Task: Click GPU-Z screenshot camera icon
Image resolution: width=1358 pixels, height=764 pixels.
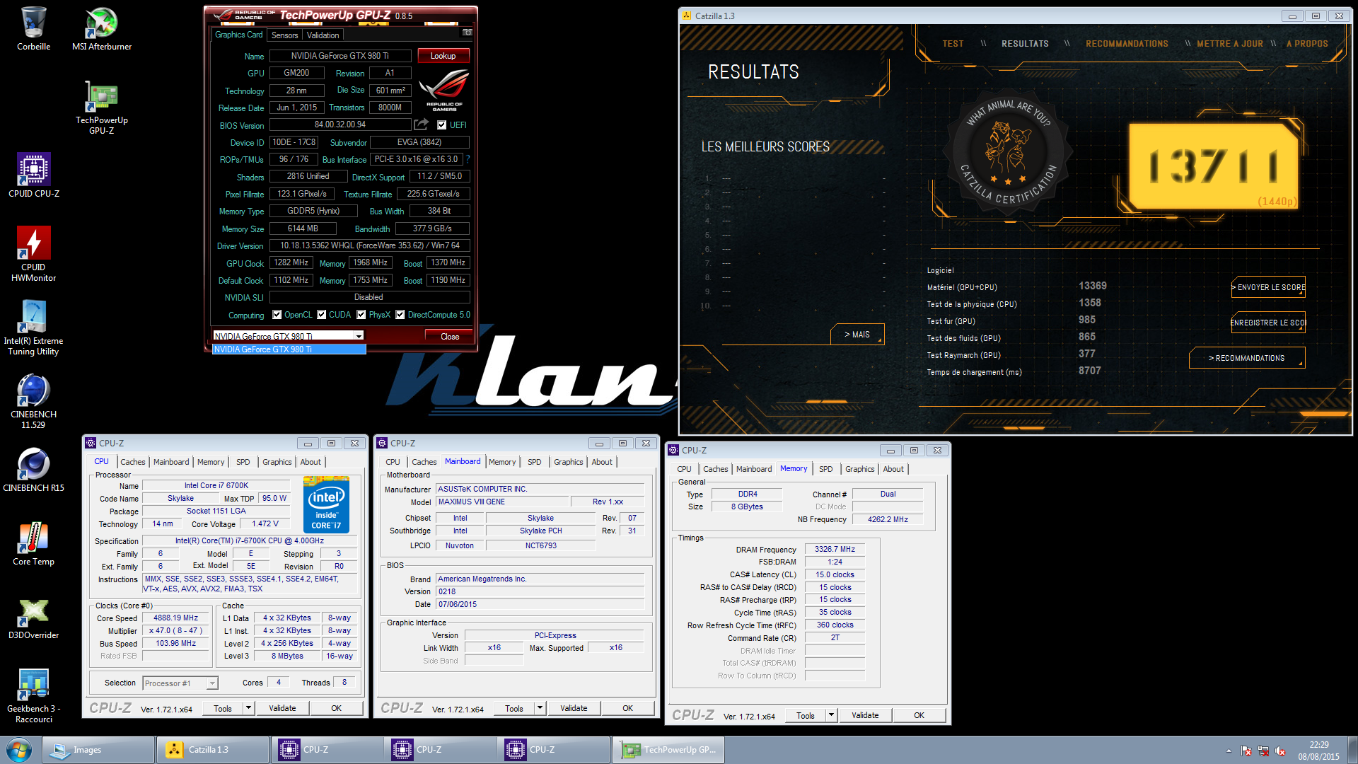Action: pyautogui.click(x=467, y=33)
